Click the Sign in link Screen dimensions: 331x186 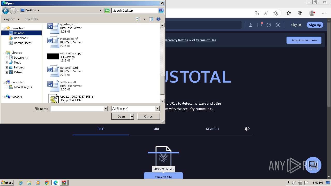[x=296, y=25]
